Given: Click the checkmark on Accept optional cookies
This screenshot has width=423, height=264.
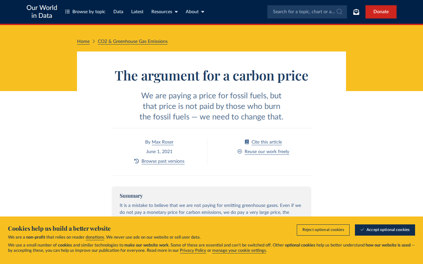Looking at the screenshot, I should (362, 230).
